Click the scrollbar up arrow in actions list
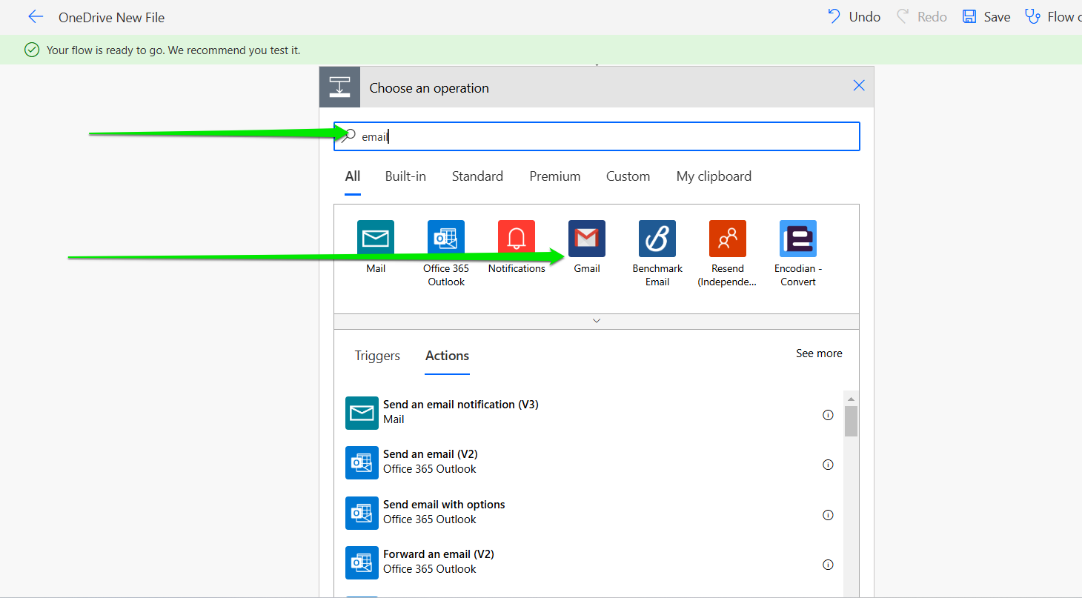 click(852, 399)
